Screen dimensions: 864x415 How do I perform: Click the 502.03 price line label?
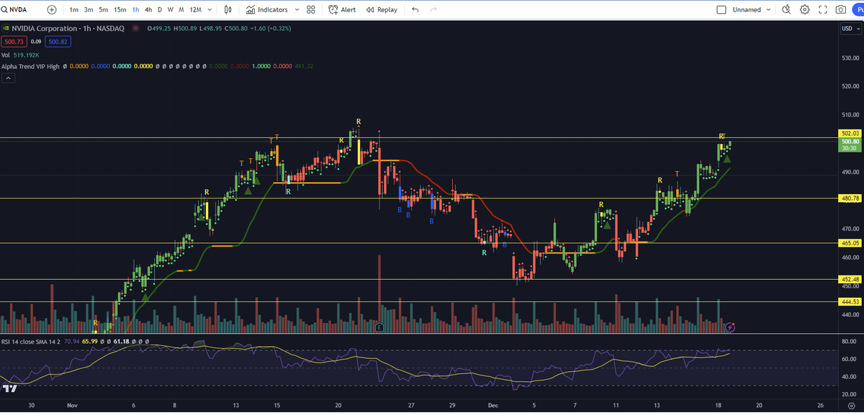pyautogui.click(x=850, y=133)
